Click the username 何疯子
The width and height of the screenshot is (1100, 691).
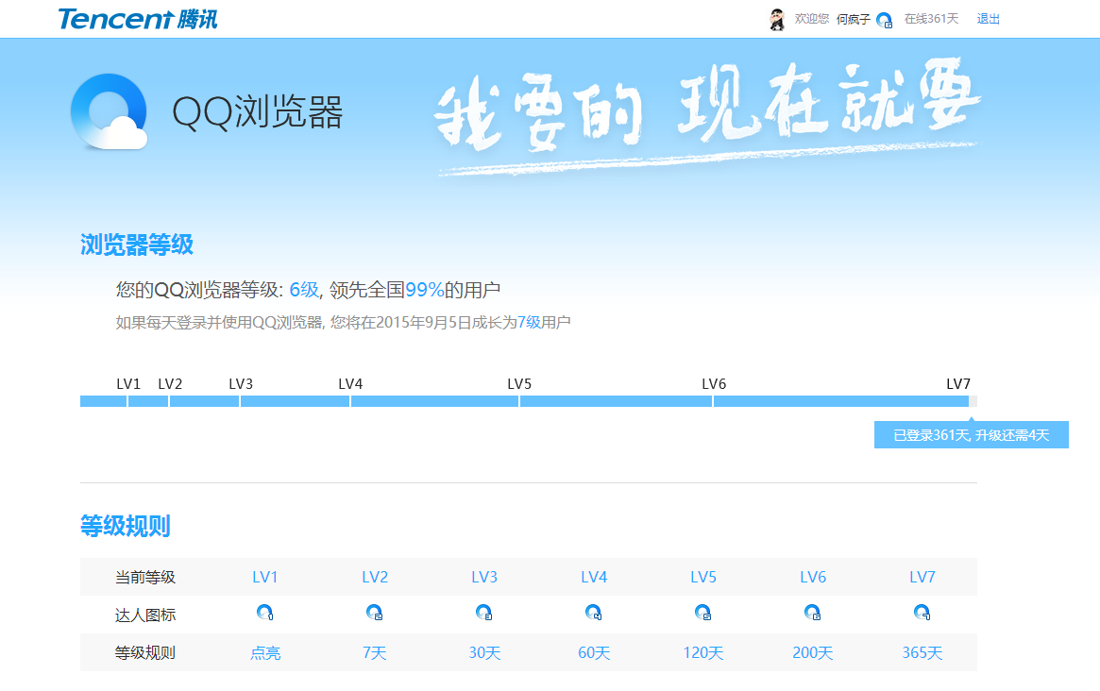[x=853, y=20]
